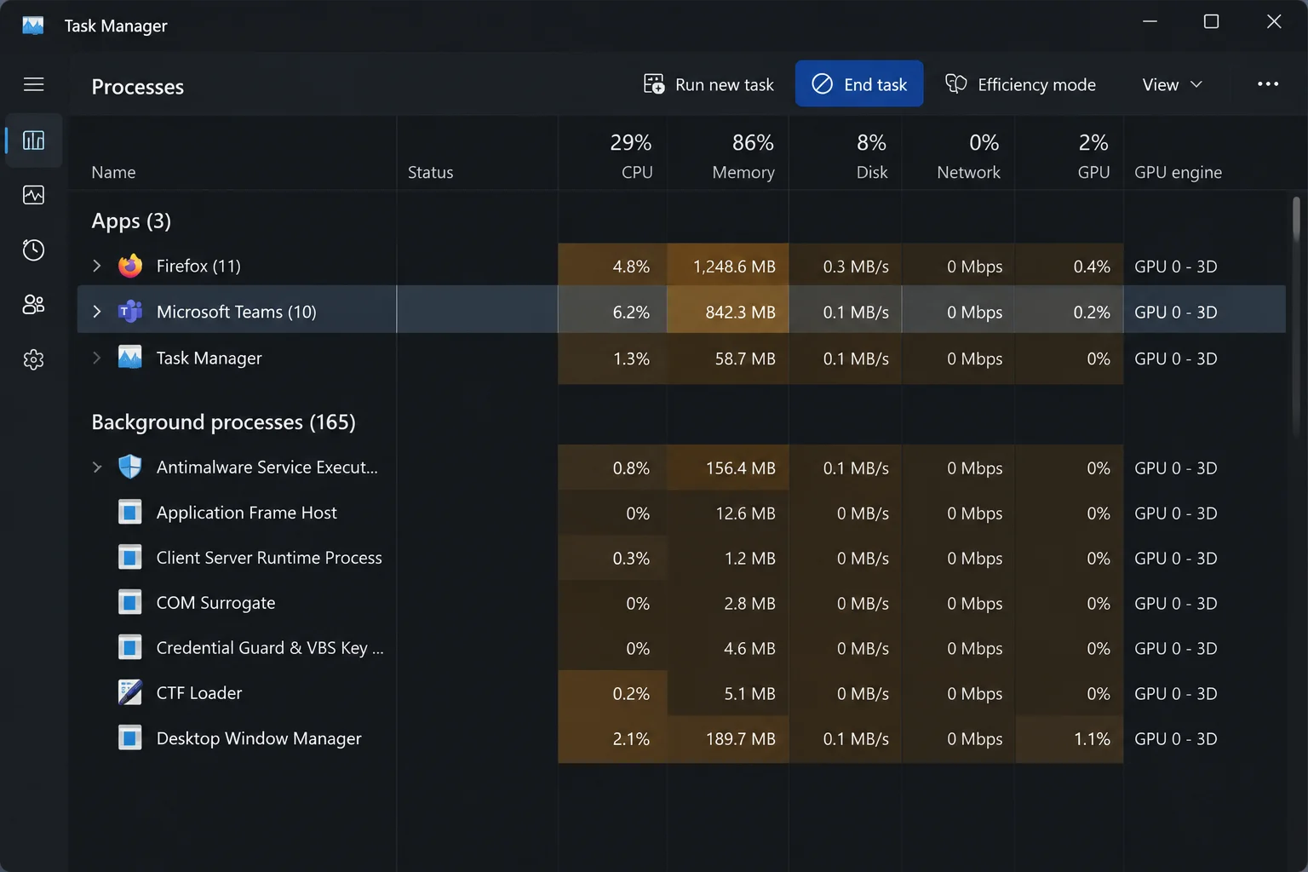The width and height of the screenshot is (1308, 872).
Task: Click the Desktop Window Manager icon
Action: click(x=130, y=737)
